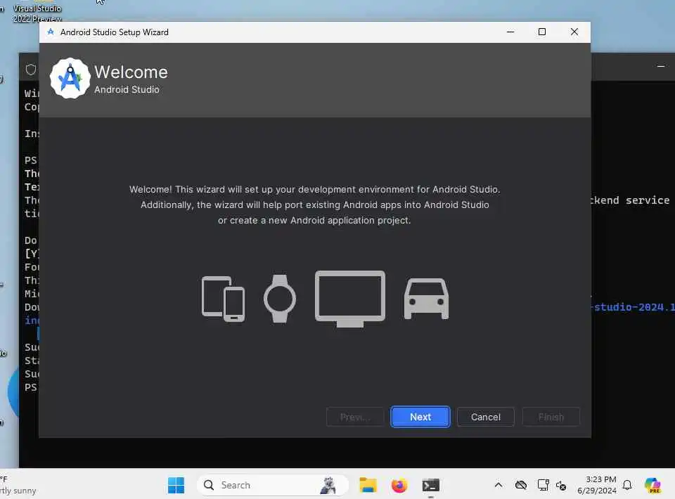Click the Automotive car icon
The image size is (675, 499).
[x=426, y=299]
